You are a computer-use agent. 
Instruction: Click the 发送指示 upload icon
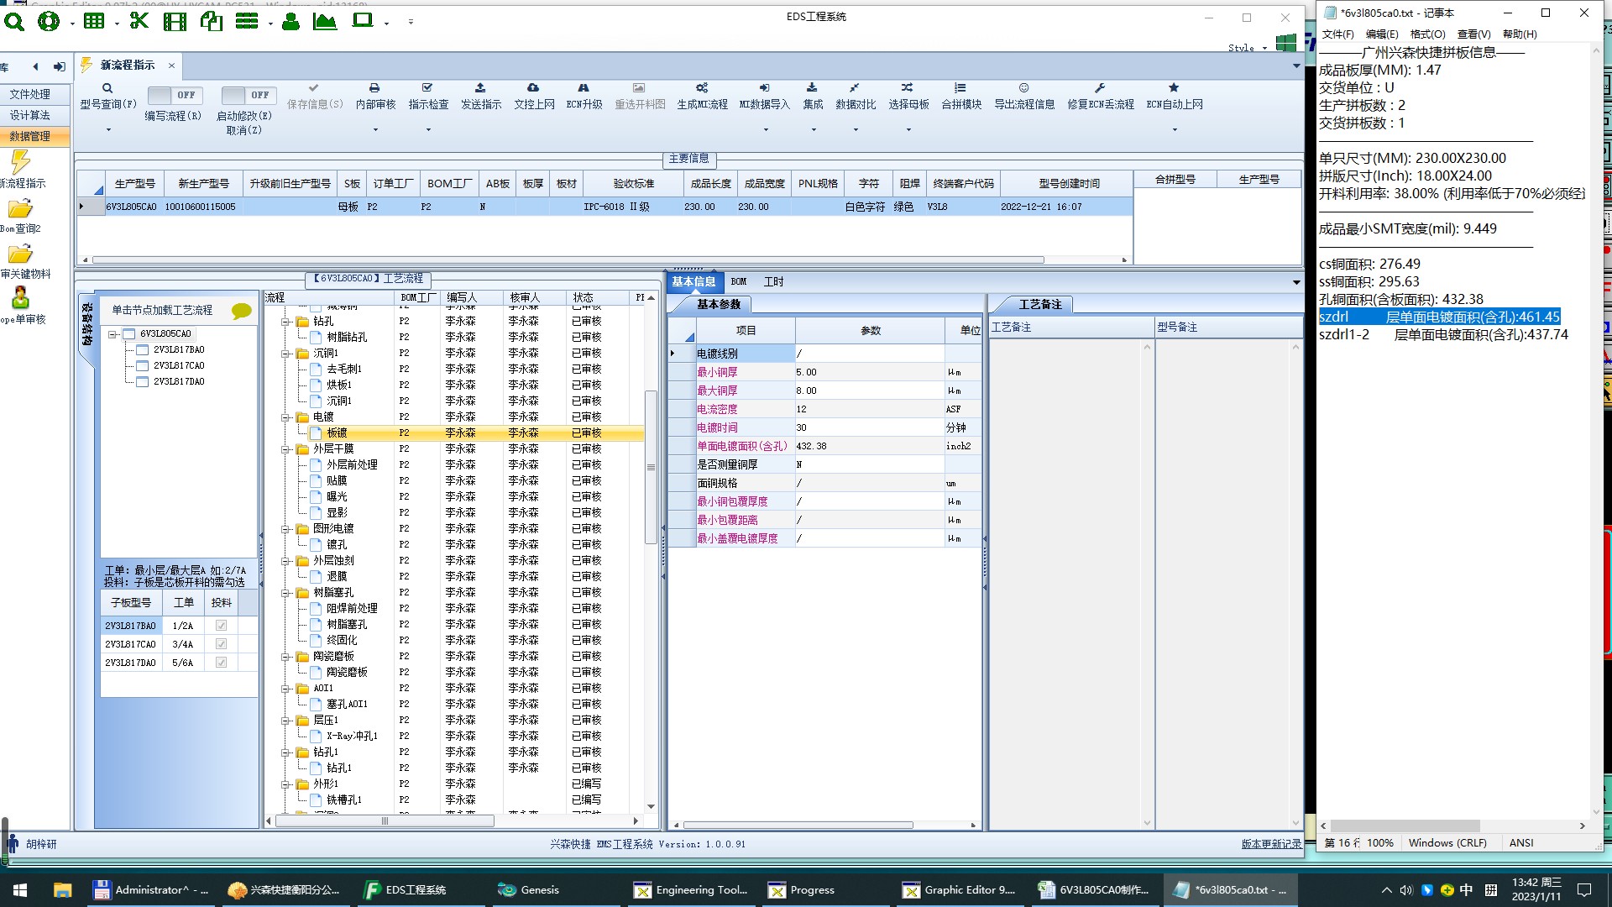[x=480, y=88]
